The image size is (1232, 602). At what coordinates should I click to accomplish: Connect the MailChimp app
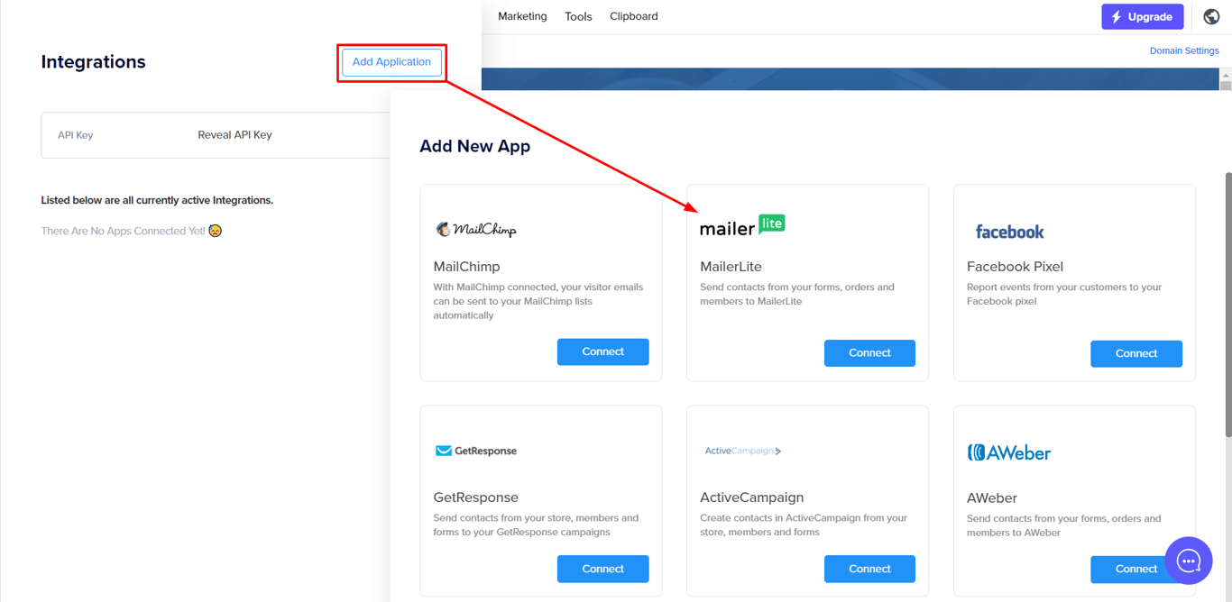[602, 351]
